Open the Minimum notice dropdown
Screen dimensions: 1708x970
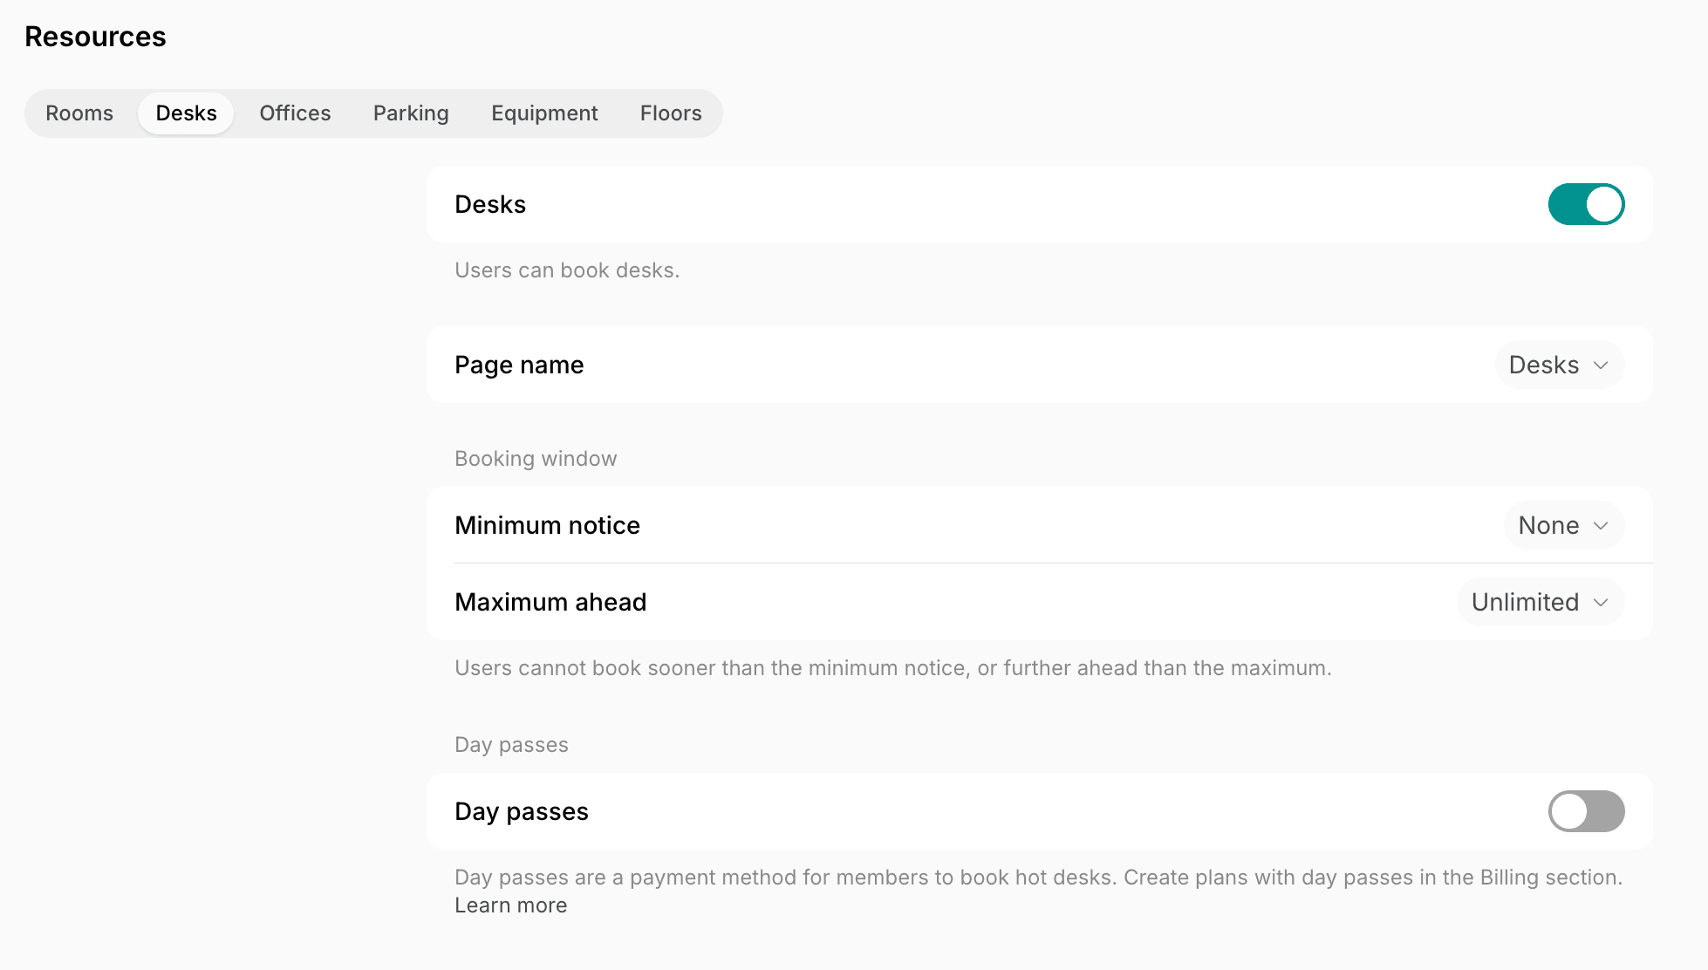pos(1564,525)
